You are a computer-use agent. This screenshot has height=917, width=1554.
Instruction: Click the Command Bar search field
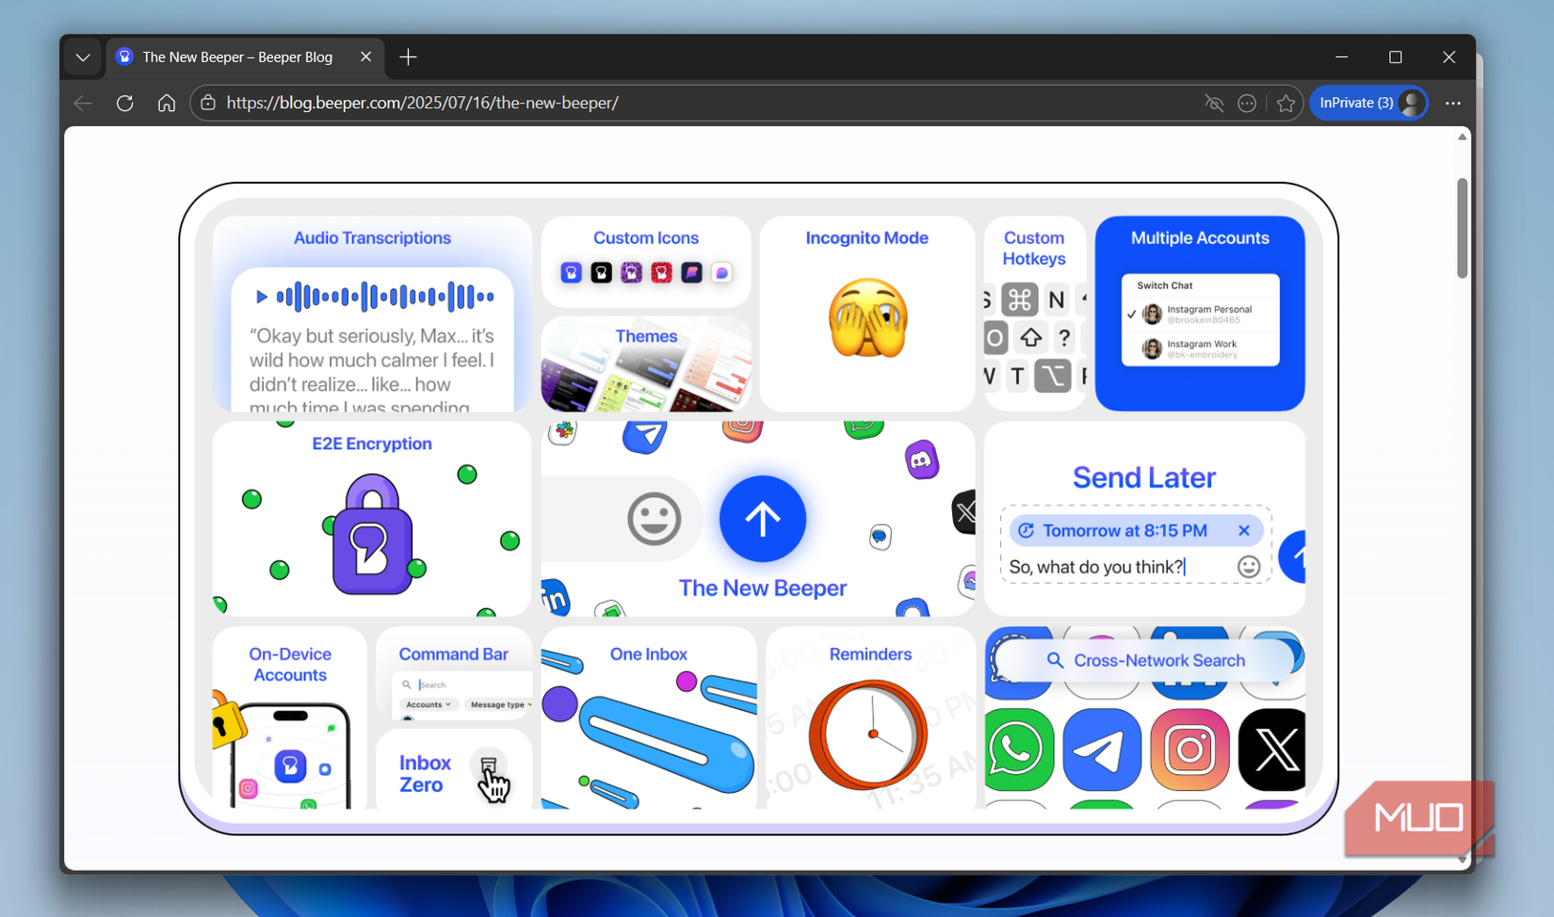[463, 684]
